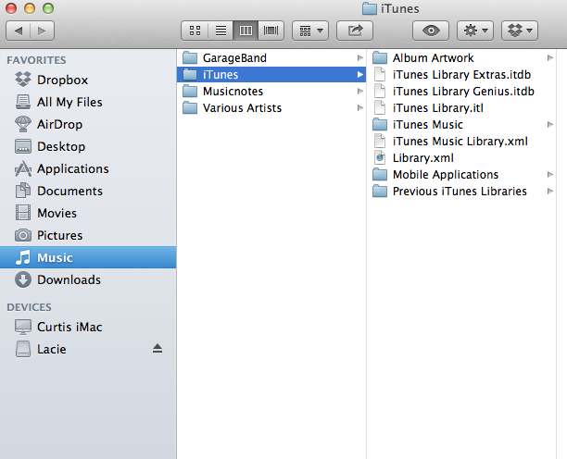Switch to list view
Viewport: 567px width, 459px height.
tap(220, 31)
